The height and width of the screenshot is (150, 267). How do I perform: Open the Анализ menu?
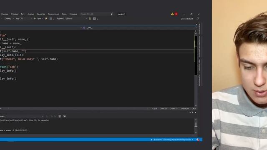(31, 14)
